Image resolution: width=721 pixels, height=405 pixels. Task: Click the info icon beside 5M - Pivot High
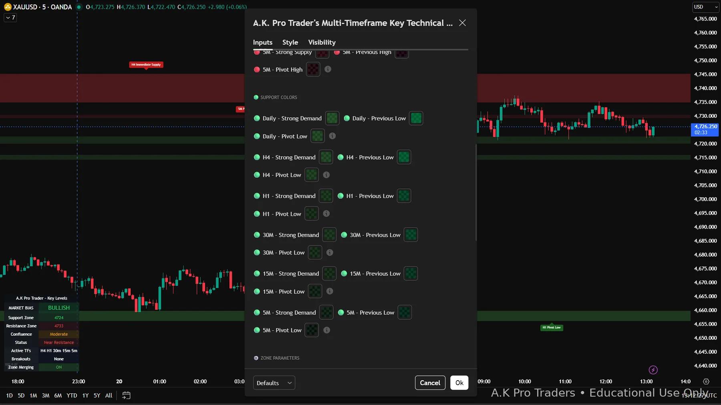[x=328, y=69]
